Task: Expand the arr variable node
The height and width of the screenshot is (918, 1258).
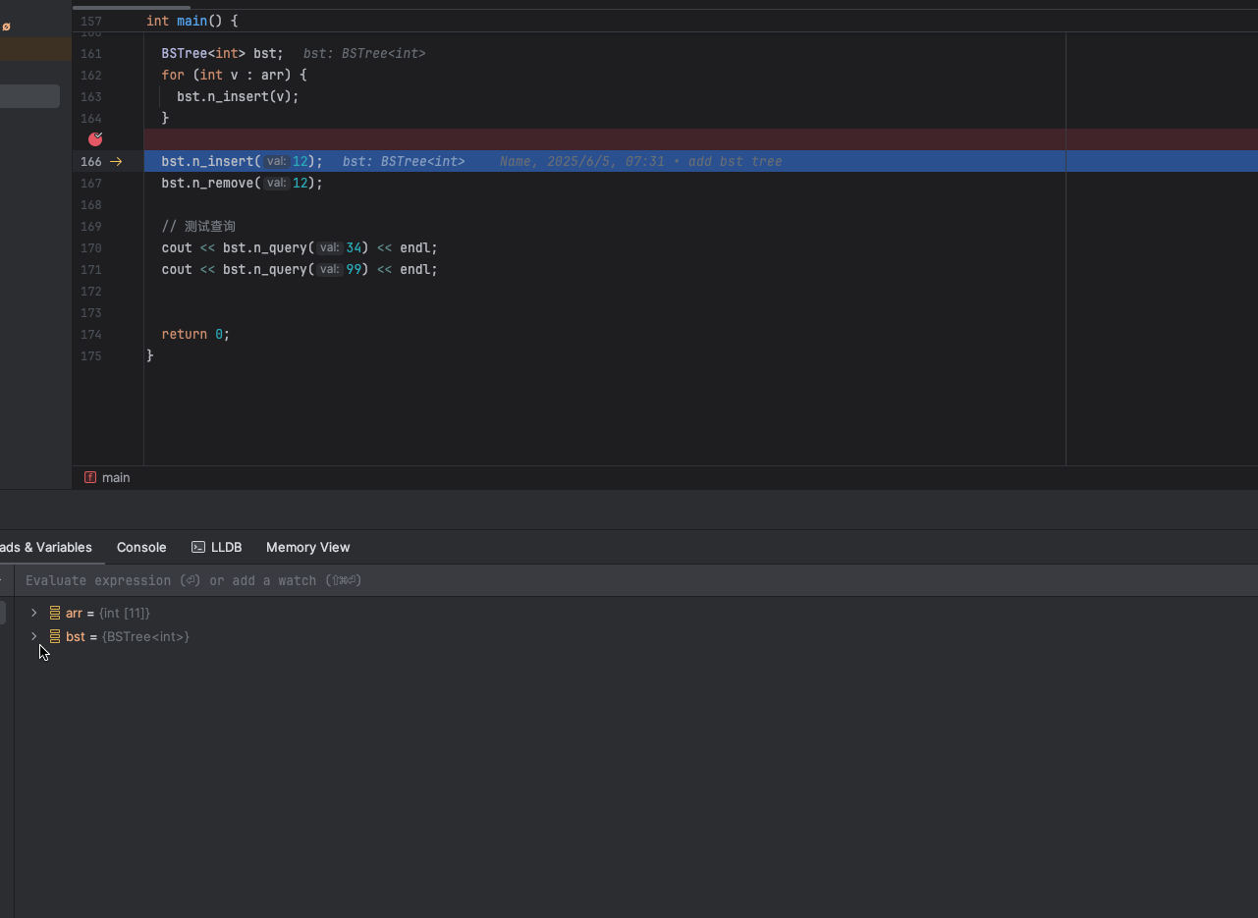Action: click(34, 613)
